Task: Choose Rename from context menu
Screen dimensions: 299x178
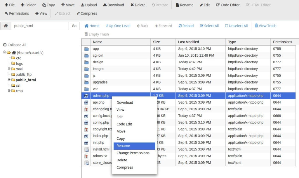Action: pyautogui.click(x=123, y=146)
